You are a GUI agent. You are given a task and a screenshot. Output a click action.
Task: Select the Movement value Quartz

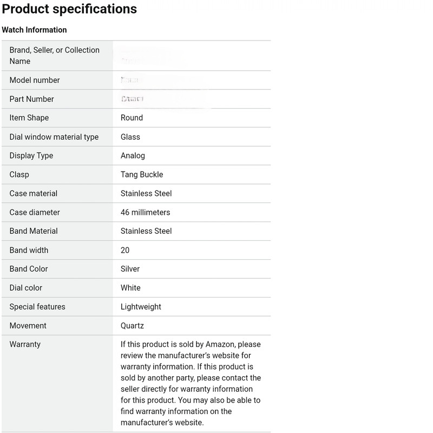pyautogui.click(x=132, y=325)
